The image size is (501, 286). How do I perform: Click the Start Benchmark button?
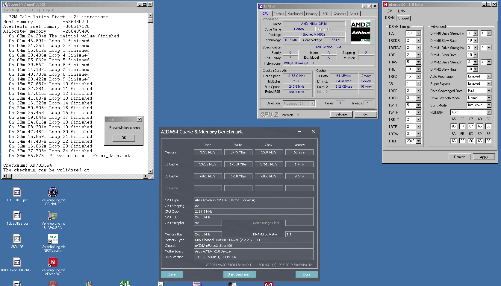pyautogui.click(x=239, y=274)
